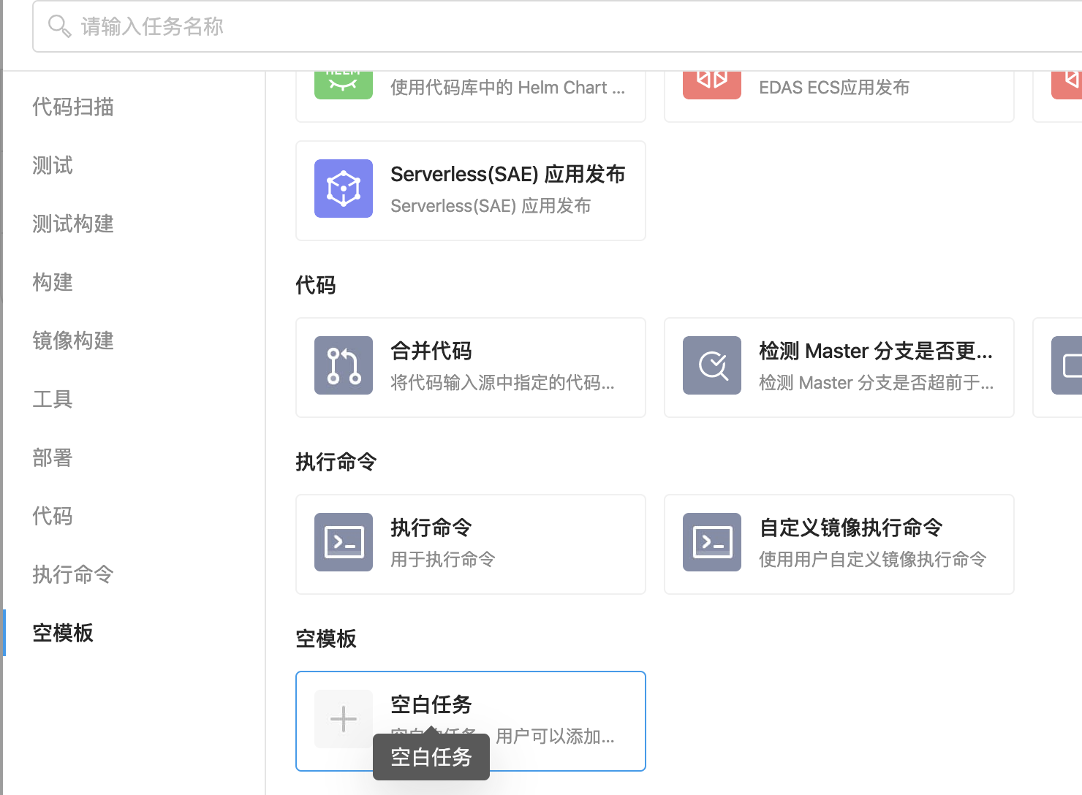Select 工具 in the sidebar
This screenshot has width=1082, height=795.
click(x=53, y=399)
